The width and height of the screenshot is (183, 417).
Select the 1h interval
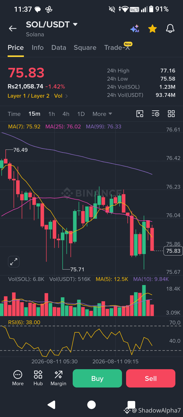[52, 114]
